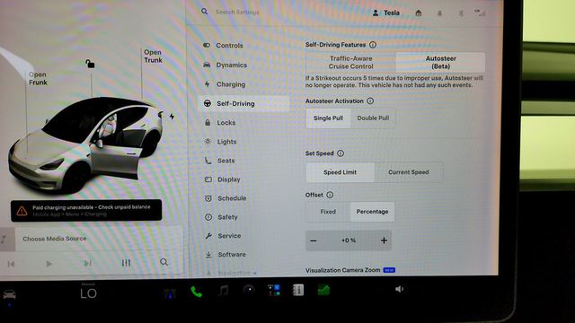This screenshot has height=323, width=575.
Task: Tap Visualization Camera Zoom heading
Action: click(x=343, y=270)
